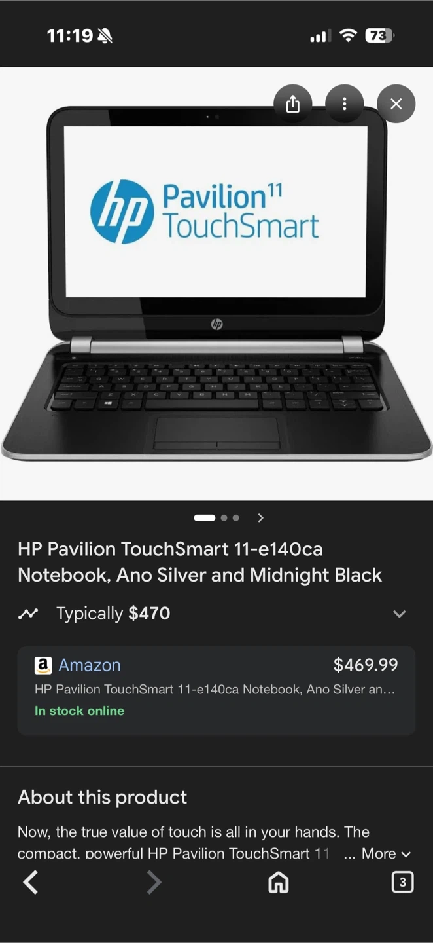Close the product overlay with the X
Viewport: 433px width, 943px height.
pos(396,103)
